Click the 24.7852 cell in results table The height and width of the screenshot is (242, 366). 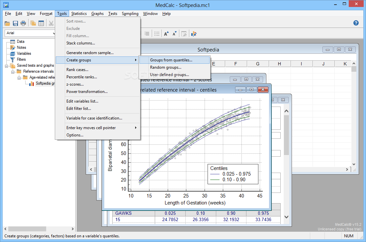pos(170,220)
